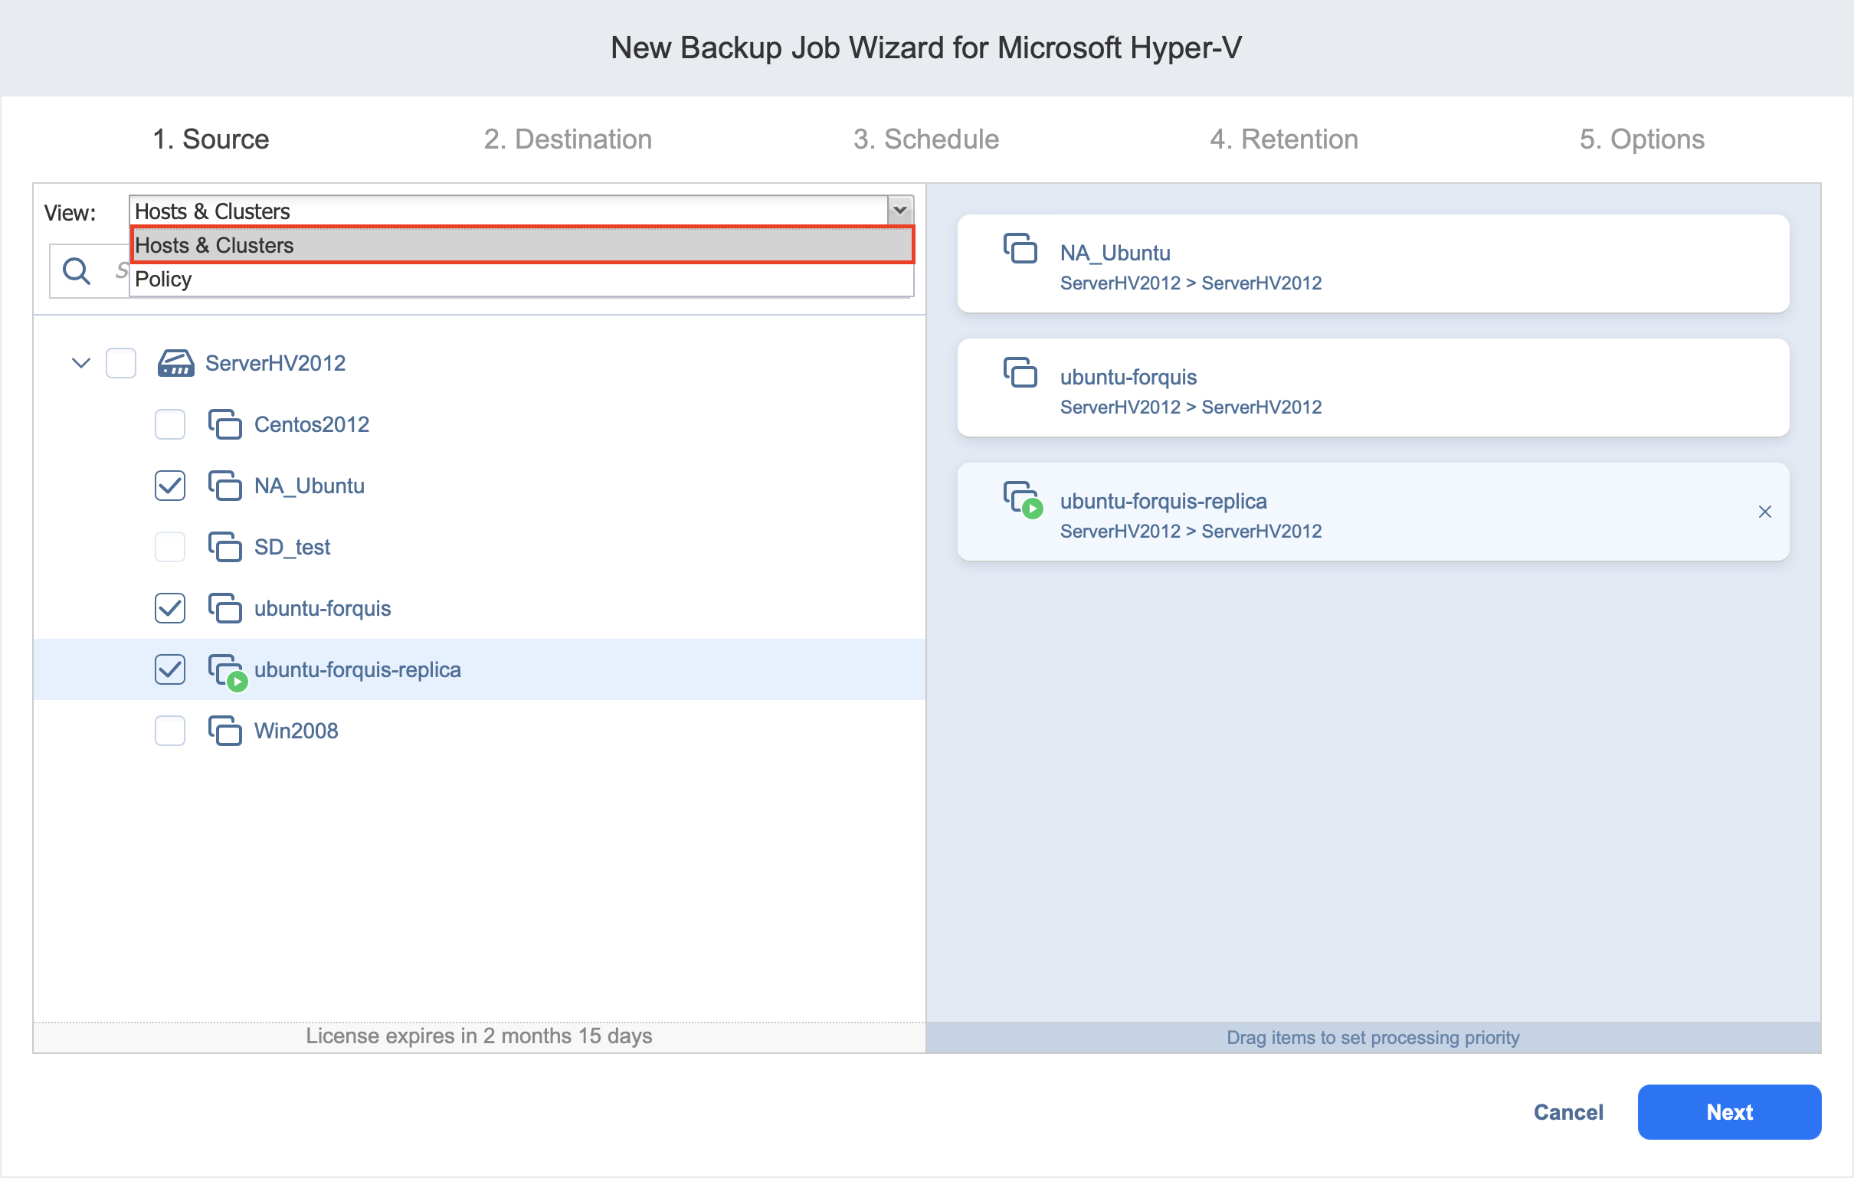This screenshot has width=1854, height=1178.
Task: Click the SD_test VM icon
Action: pyautogui.click(x=224, y=548)
